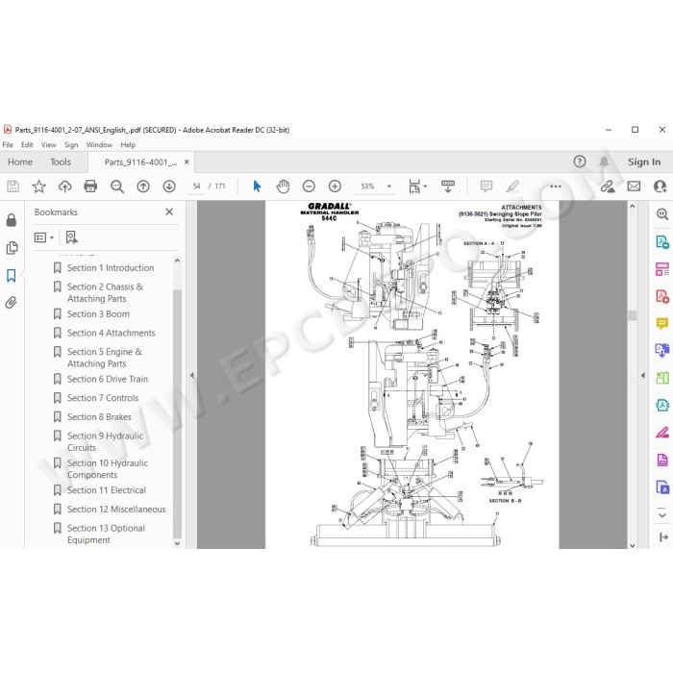
Task: Click the Save file icon
Action: (12, 187)
